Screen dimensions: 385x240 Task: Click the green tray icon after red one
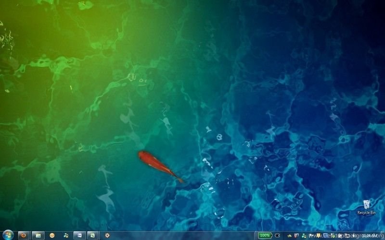point(305,236)
